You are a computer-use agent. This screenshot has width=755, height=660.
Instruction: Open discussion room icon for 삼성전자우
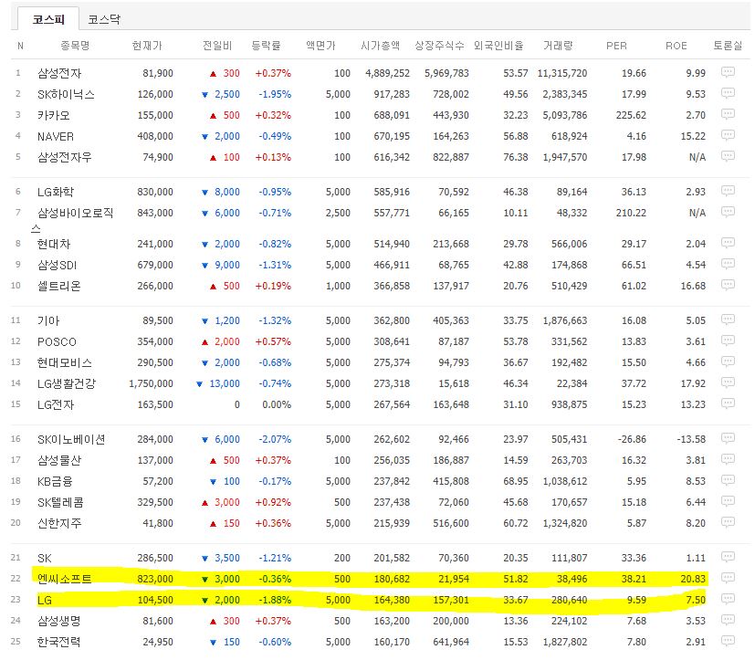(x=728, y=156)
